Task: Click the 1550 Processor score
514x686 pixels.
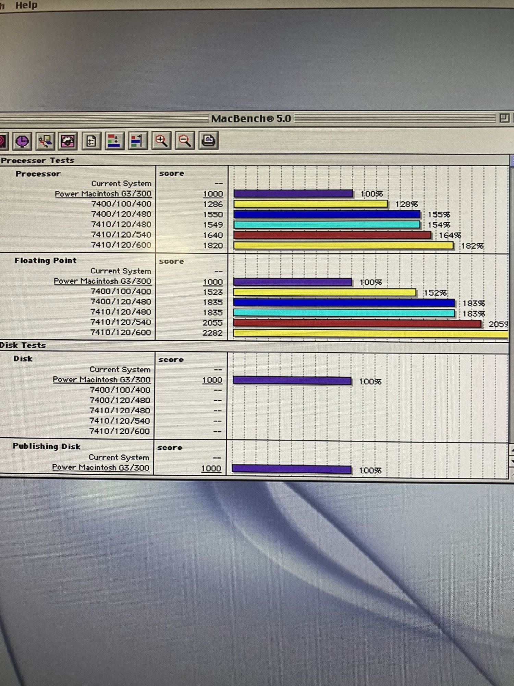Action: (213, 215)
